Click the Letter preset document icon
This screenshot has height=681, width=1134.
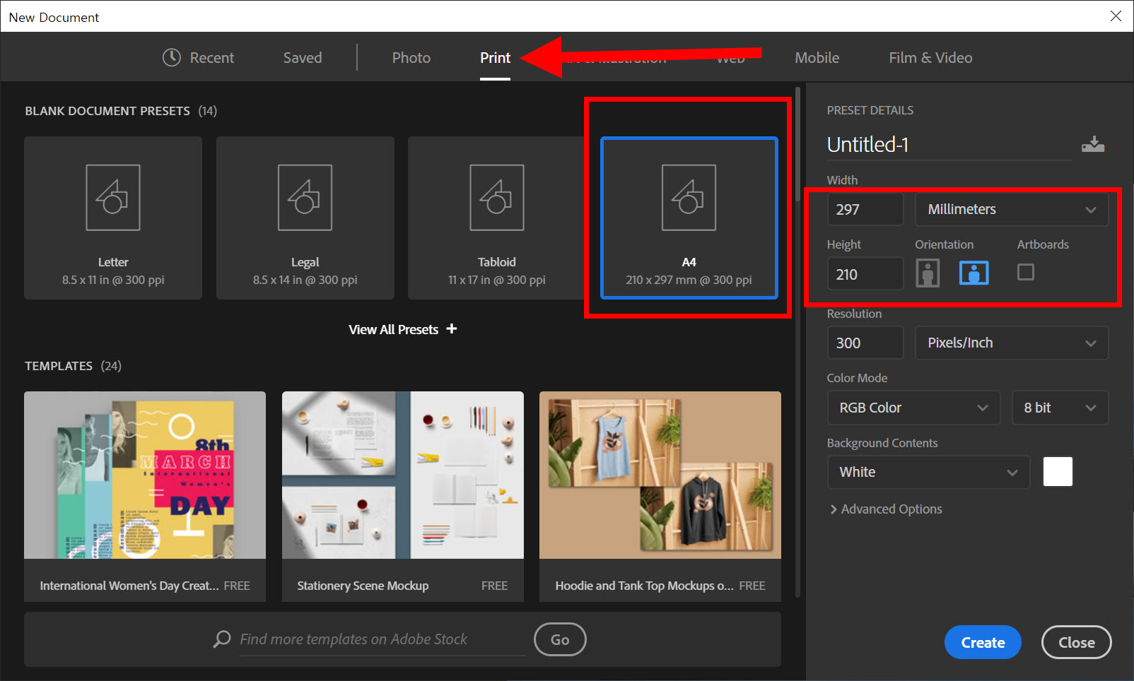113,198
